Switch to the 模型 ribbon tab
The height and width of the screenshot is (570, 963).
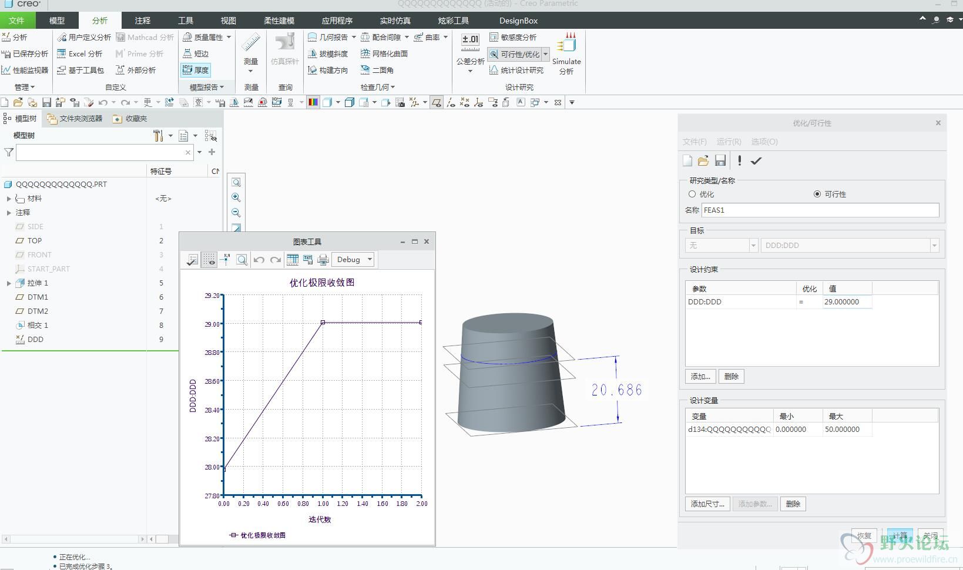[x=57, y=21]
